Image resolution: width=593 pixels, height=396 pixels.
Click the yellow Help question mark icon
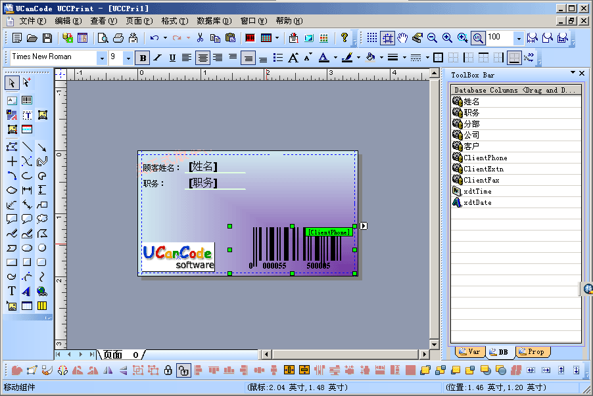[x=344, y=38]
